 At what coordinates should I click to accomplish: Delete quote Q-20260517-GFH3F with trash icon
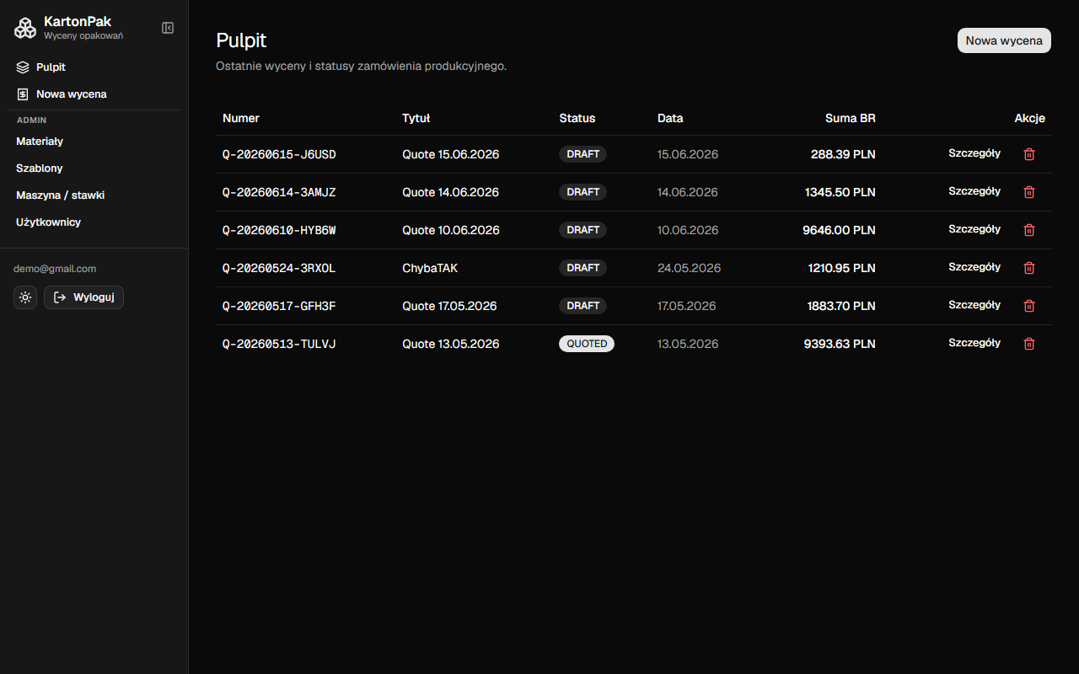pos(1029,306)
